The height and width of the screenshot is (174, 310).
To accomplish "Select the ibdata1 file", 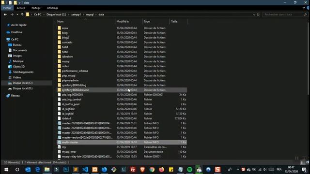I will point(66,118).
